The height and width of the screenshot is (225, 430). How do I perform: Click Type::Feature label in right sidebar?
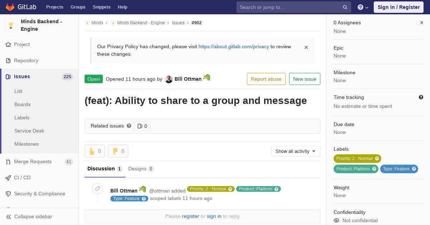(x=399, y=169)
